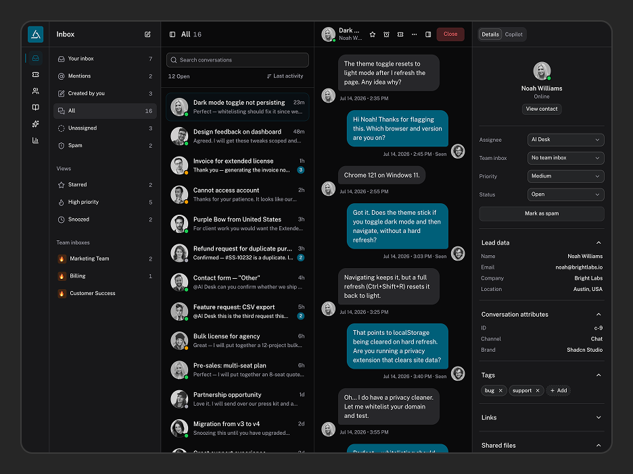Collapse the Shared files section

click(599, 446)
